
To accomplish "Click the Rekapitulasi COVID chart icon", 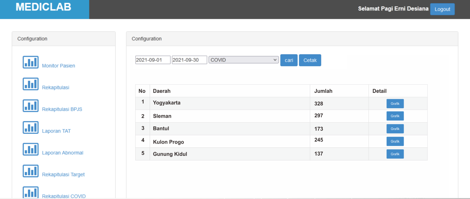I will [31, 192].
